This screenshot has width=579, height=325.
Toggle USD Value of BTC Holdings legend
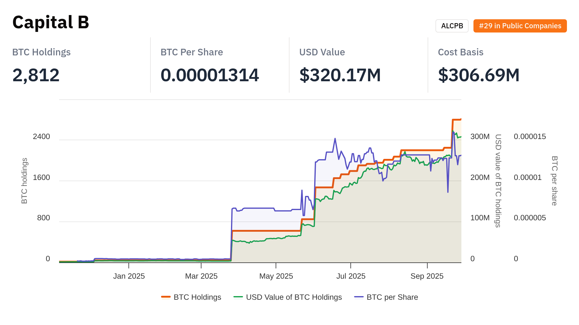pos(294,297)
